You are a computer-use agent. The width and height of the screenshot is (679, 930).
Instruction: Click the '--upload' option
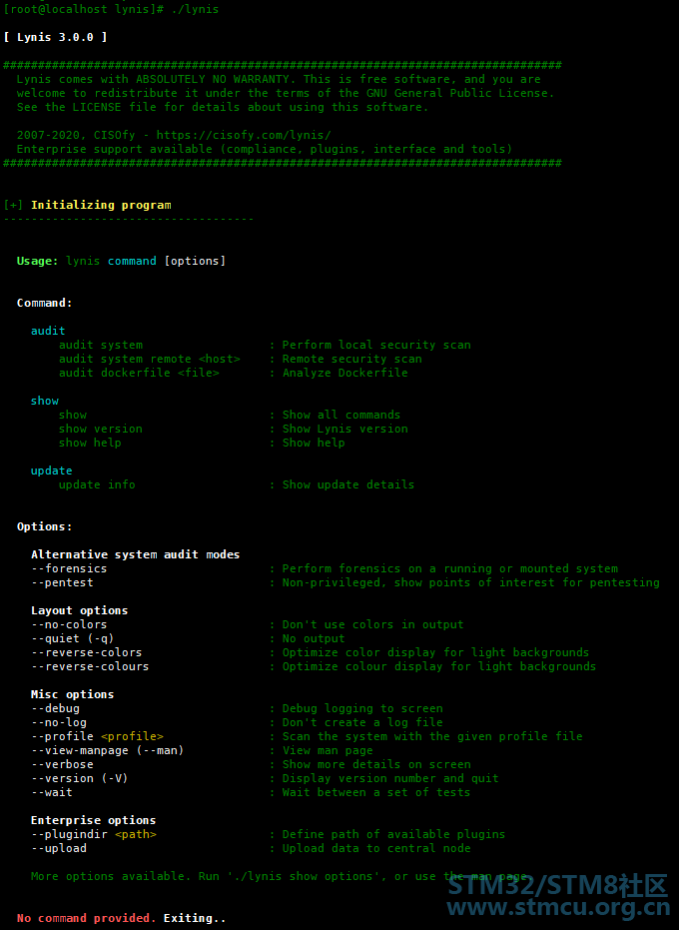[59, 848]
